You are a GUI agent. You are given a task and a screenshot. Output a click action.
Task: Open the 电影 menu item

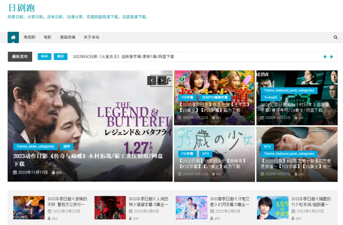point(47,37)
